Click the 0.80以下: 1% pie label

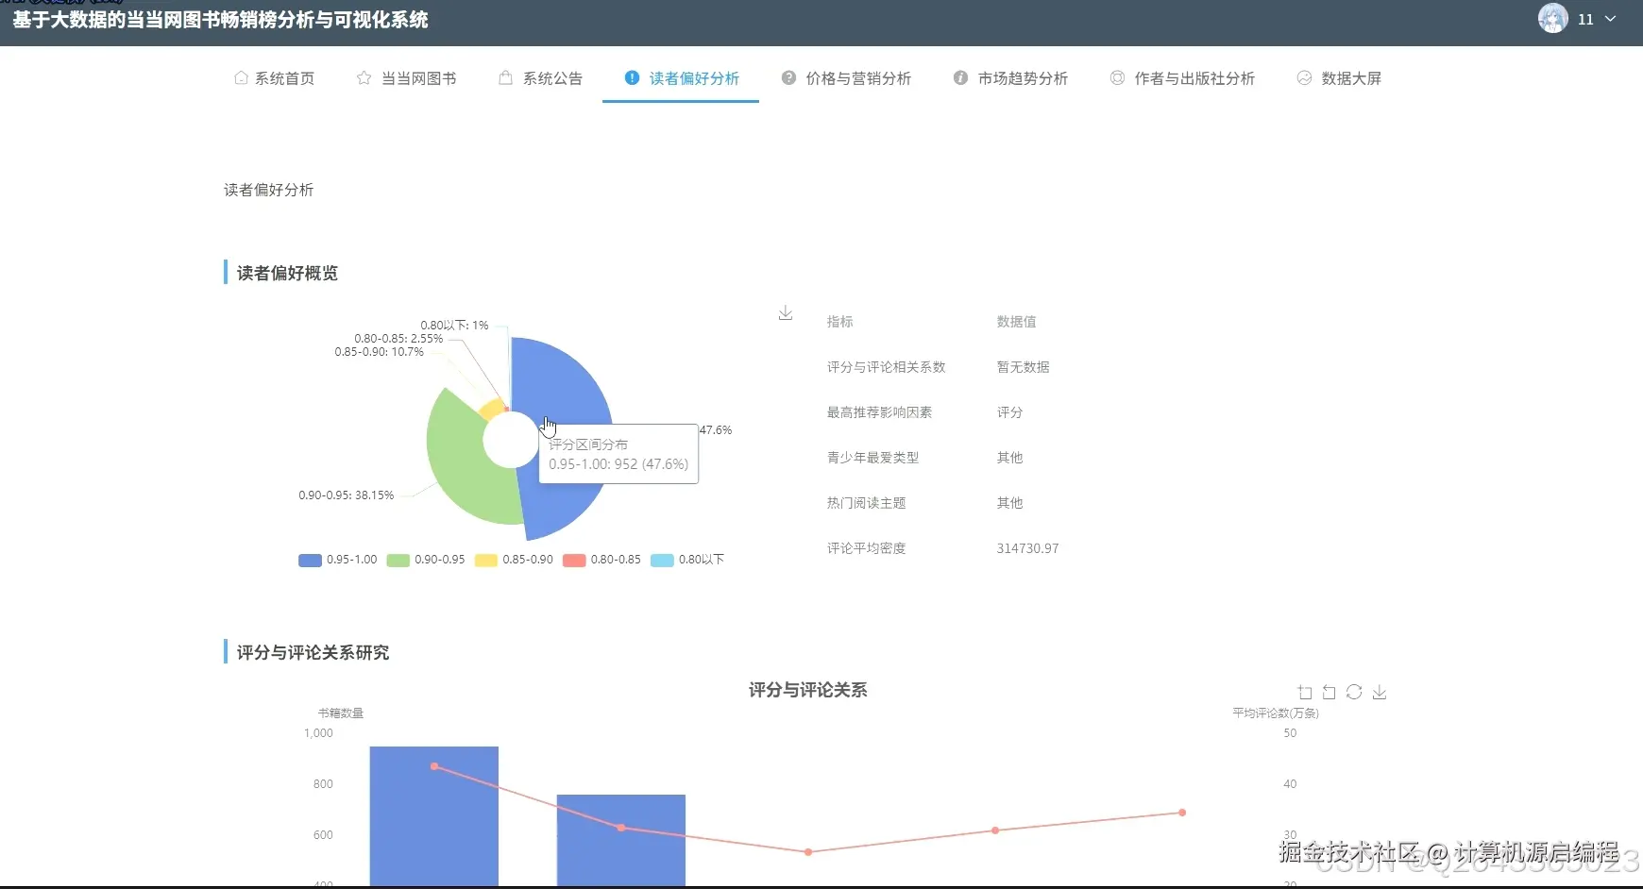point(454,326)
